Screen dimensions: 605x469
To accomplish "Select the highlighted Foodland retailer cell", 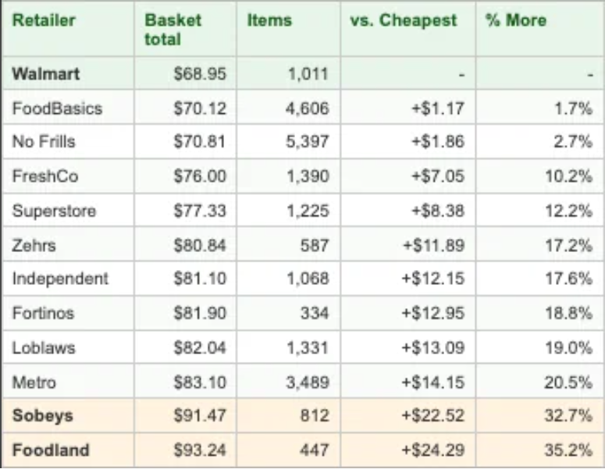I will click(50, 450).
